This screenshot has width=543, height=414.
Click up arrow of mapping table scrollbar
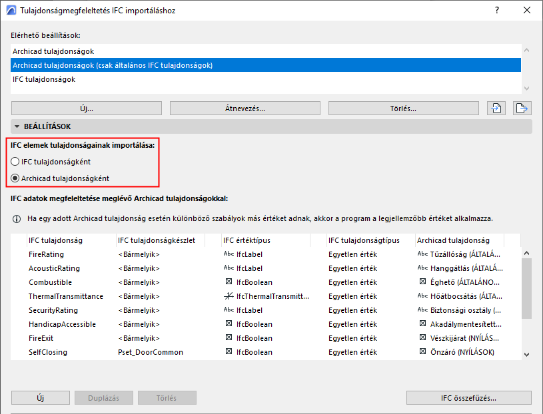pos(527,253)
